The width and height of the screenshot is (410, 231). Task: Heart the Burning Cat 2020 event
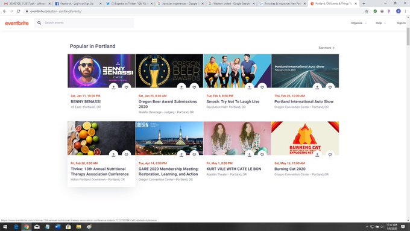[330, 154]
